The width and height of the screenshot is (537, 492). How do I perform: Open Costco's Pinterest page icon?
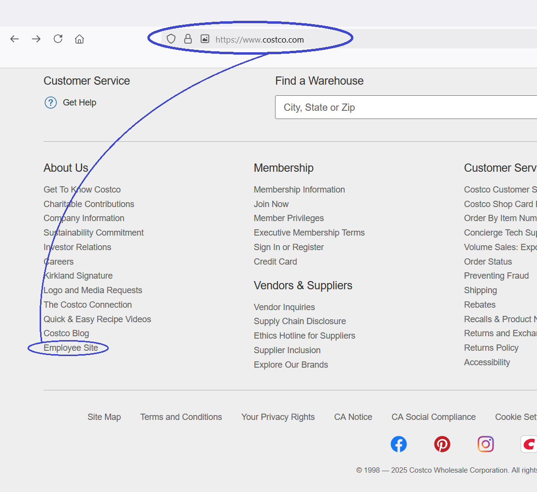point(442,444)
